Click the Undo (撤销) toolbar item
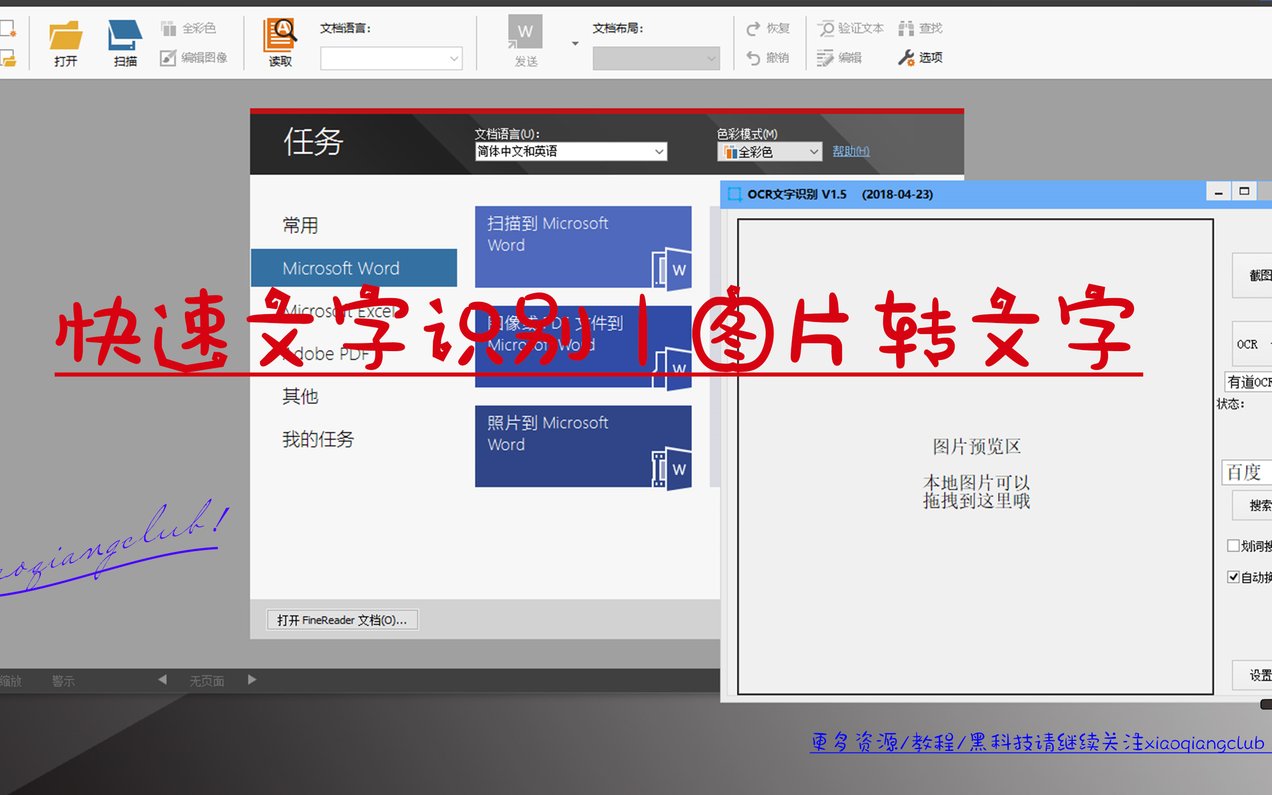Viewport: 1272px width, 795px height. (x=767, y=57)
